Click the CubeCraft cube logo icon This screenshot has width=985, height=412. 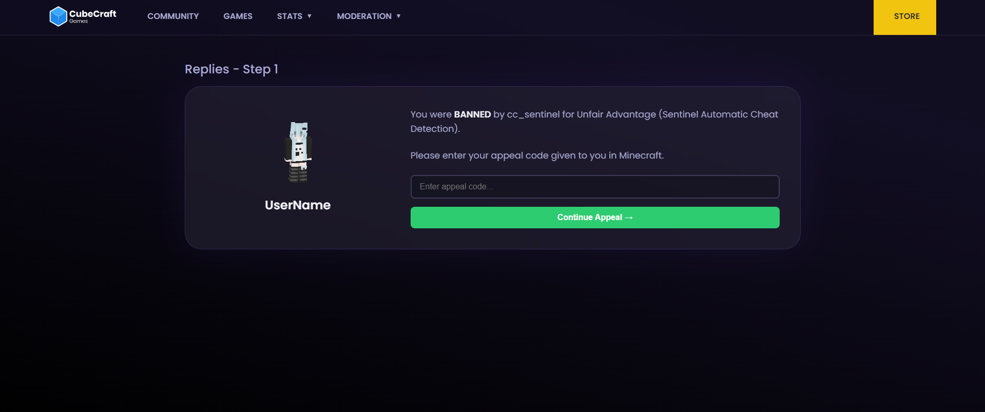(x=58, y=16)
